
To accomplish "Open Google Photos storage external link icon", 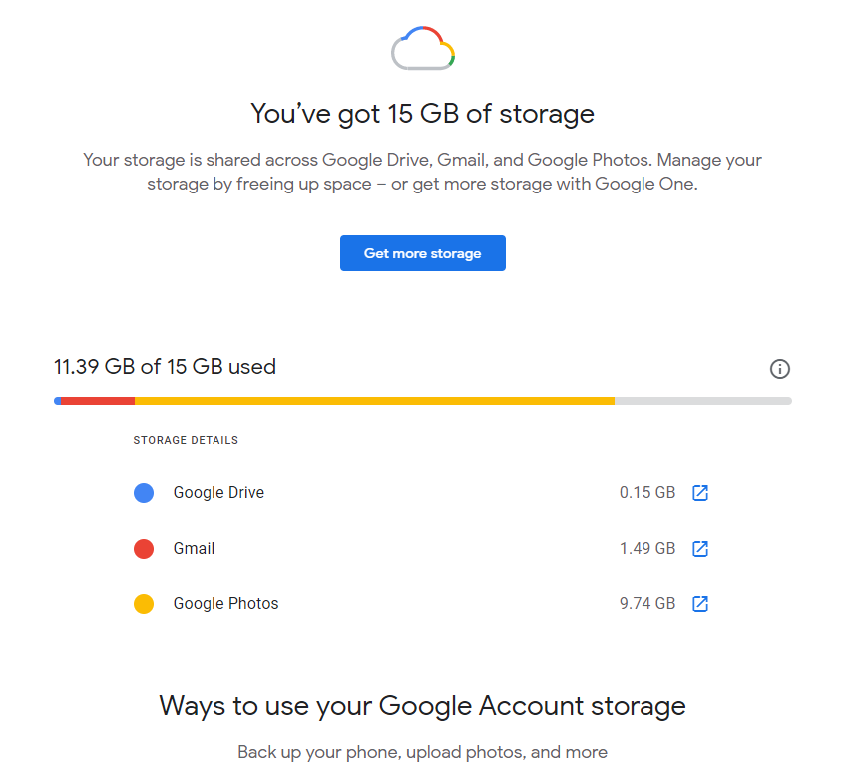I will tap(700, 604).
